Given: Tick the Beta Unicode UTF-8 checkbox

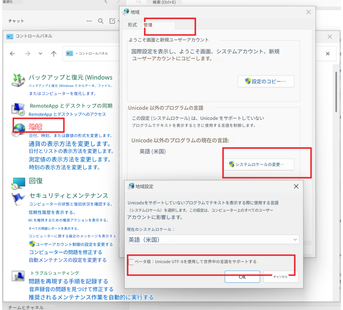Looking at the screenshot, I should point(131,262).
